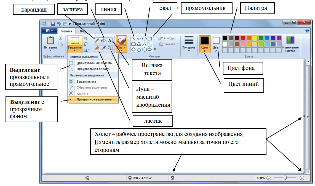Choose the straight line shape

point(134,39)
